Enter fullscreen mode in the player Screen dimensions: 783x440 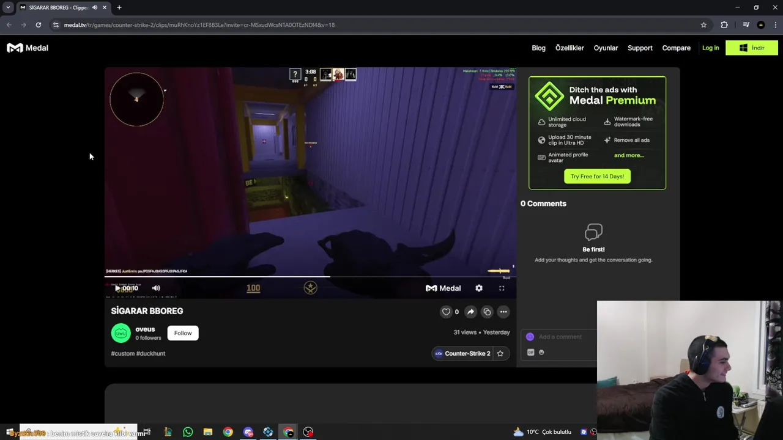pyautogui.click(x=502, y=288)
